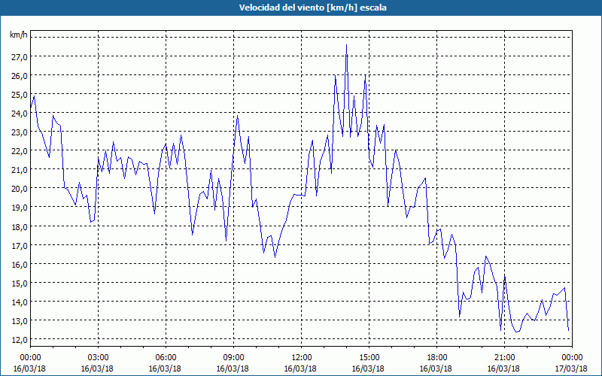602x376 pixels.
Task: Click the 'km/h' unit label
Action: [x=18, y=35]
